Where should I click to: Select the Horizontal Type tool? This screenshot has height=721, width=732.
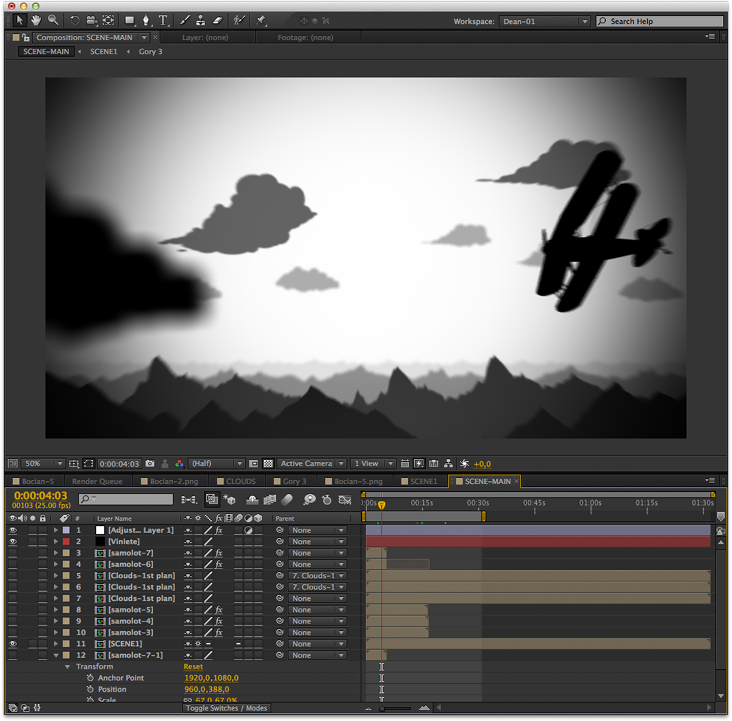tap(163, 20)
